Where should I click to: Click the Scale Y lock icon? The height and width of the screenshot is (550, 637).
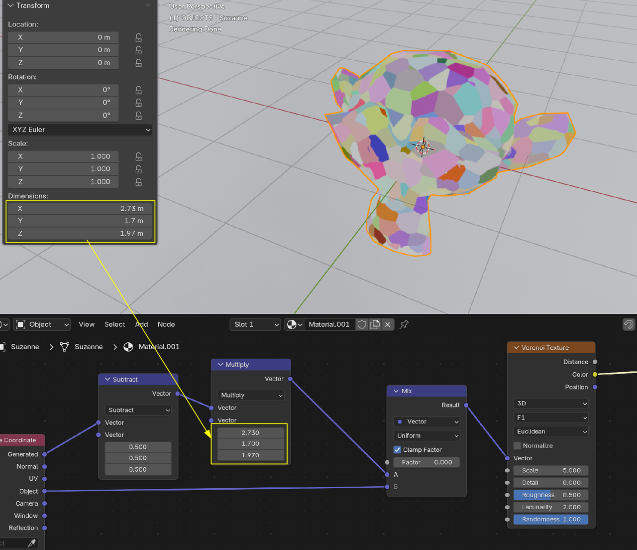138,169
